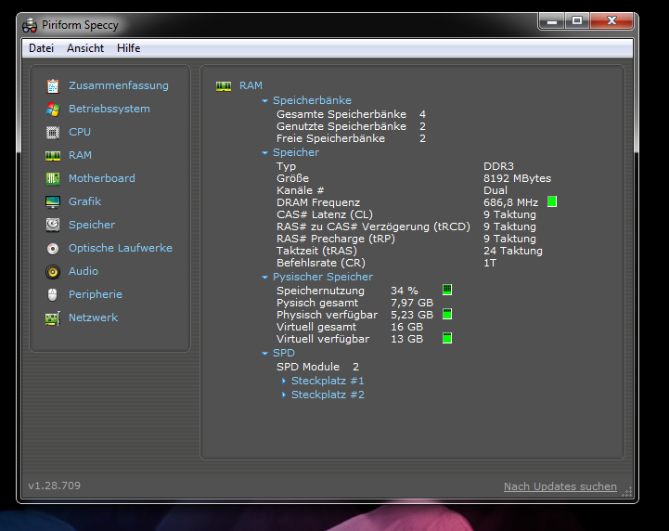Open the Grafik section

pyautogui.click(x=85, y=201)
